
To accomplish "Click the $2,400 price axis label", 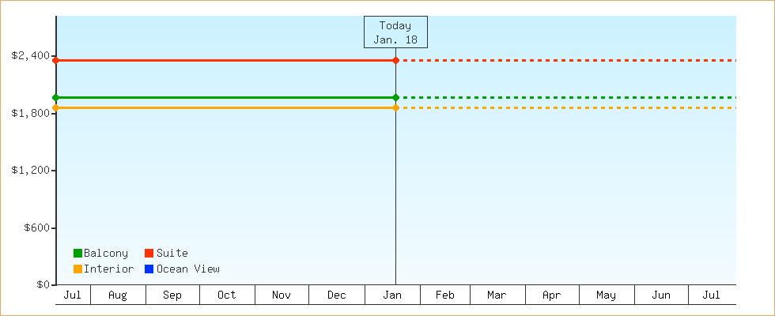I will tap(31, 56).
